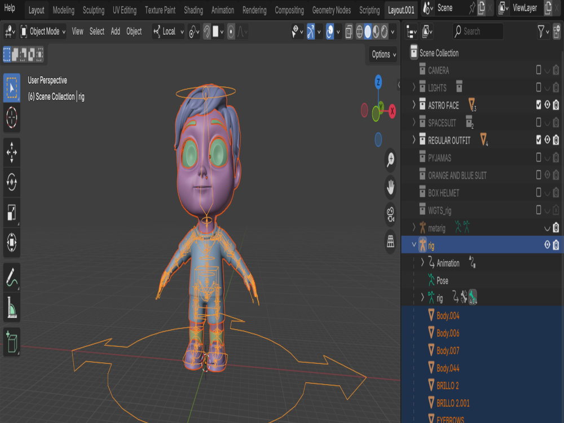Switch perspective/orthographic grid icon
Screen dimensions: 564x423
click(390, 242)
